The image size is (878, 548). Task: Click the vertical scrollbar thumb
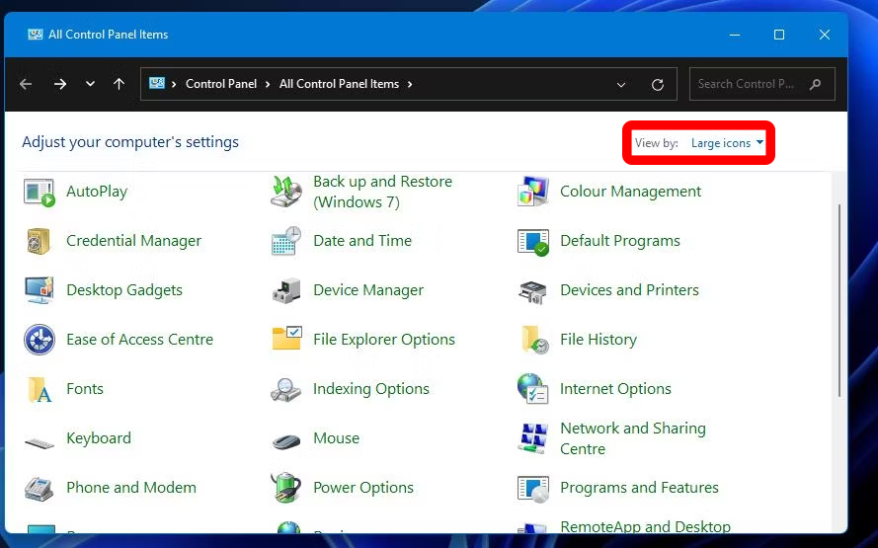[x=839, y=300]
